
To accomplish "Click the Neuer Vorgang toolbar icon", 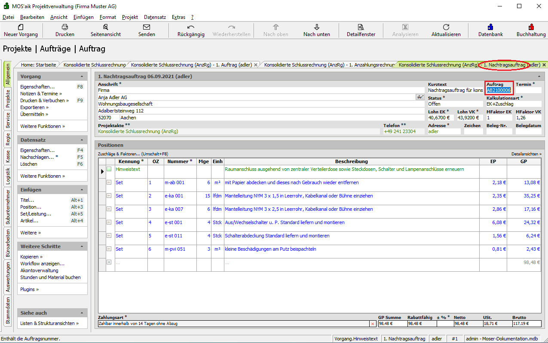I will (21, 27).
